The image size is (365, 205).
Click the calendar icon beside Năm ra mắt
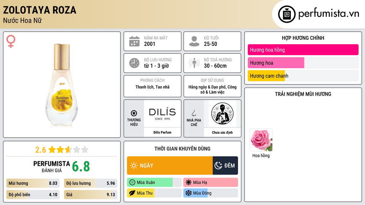coord(134,41)
